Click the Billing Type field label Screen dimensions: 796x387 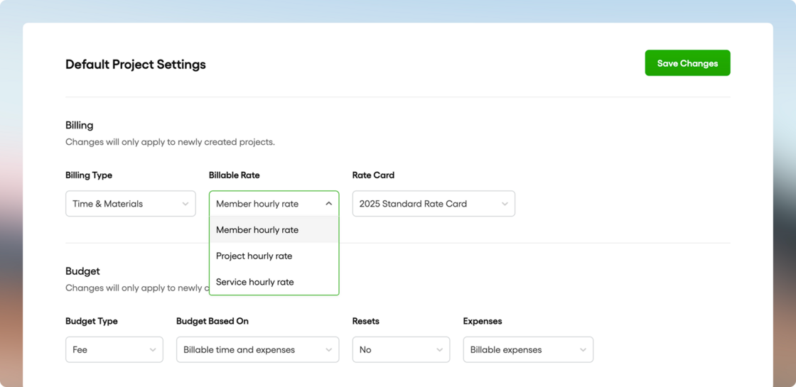pos(89,175)
